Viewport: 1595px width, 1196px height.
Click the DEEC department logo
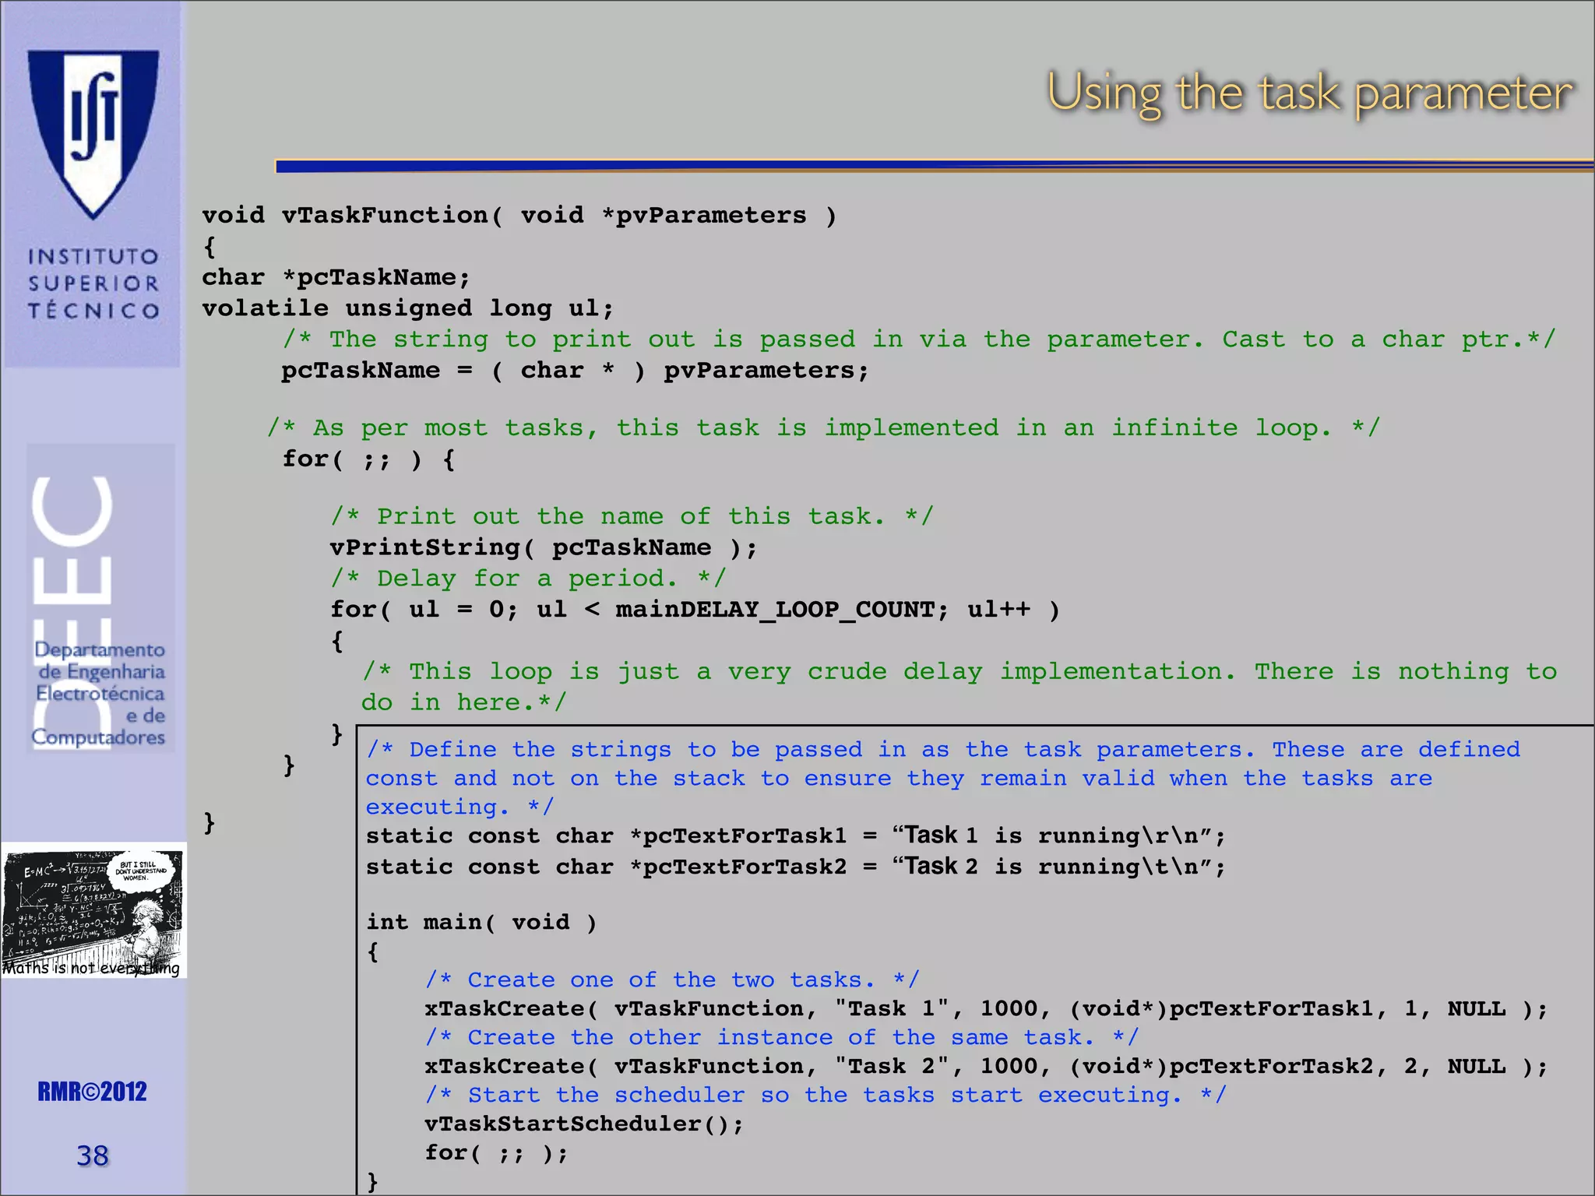pyautogui.click(x=100, y=598)
